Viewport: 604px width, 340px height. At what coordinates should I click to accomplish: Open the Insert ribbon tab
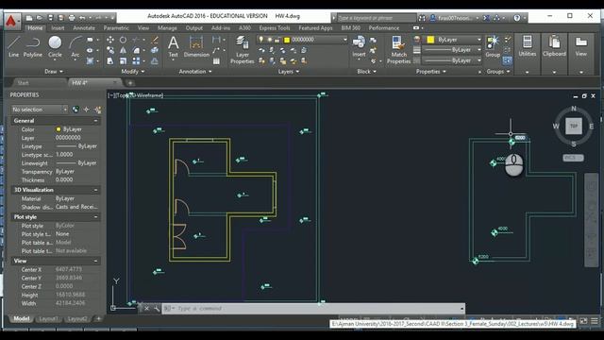pos(58,28)
